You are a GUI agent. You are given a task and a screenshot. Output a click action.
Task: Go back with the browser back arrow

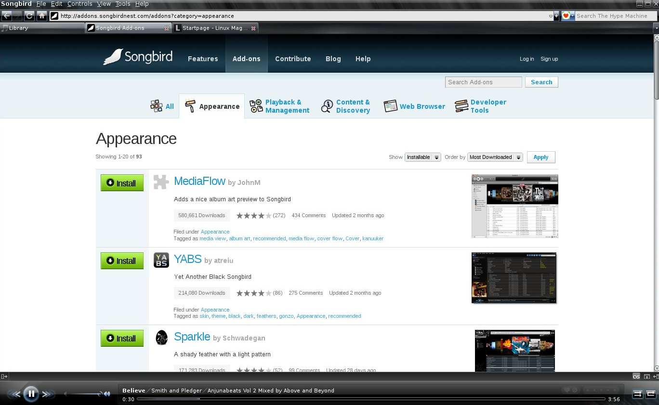pos(6,16)
